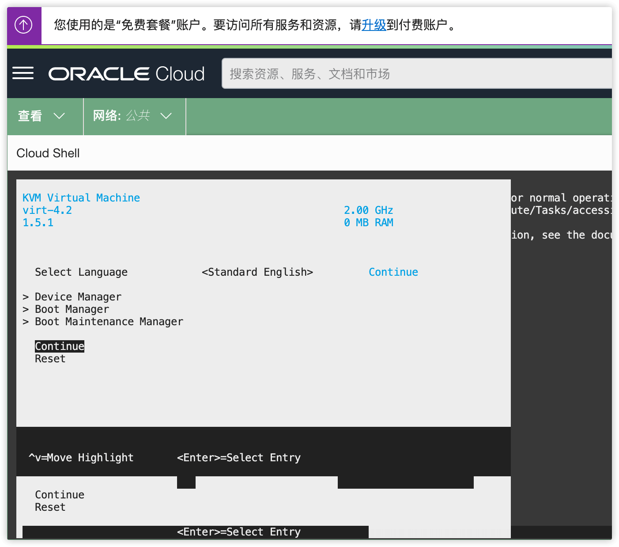This screenshot has width=619, height=547.
Task: Click the ^v=Move Highlight hint
Action: (x=81, y=458)
